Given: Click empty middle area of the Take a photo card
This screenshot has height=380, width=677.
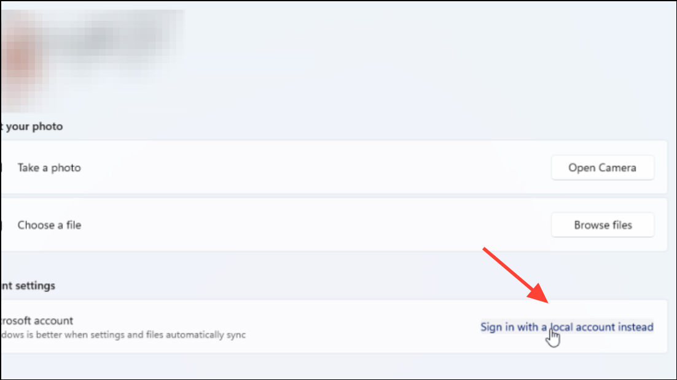Looking at the screenshot, I should point(315,167).
